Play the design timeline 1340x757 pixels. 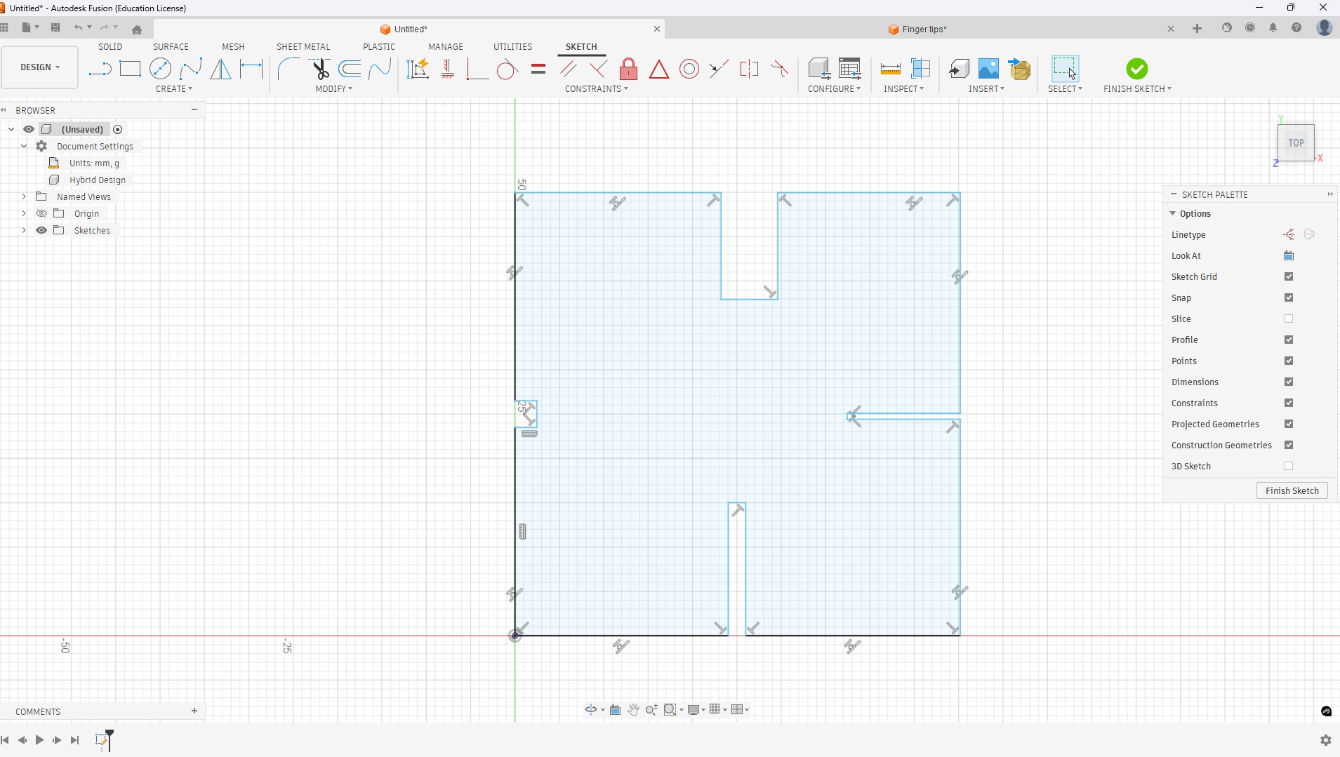click(x=39, y=740)
